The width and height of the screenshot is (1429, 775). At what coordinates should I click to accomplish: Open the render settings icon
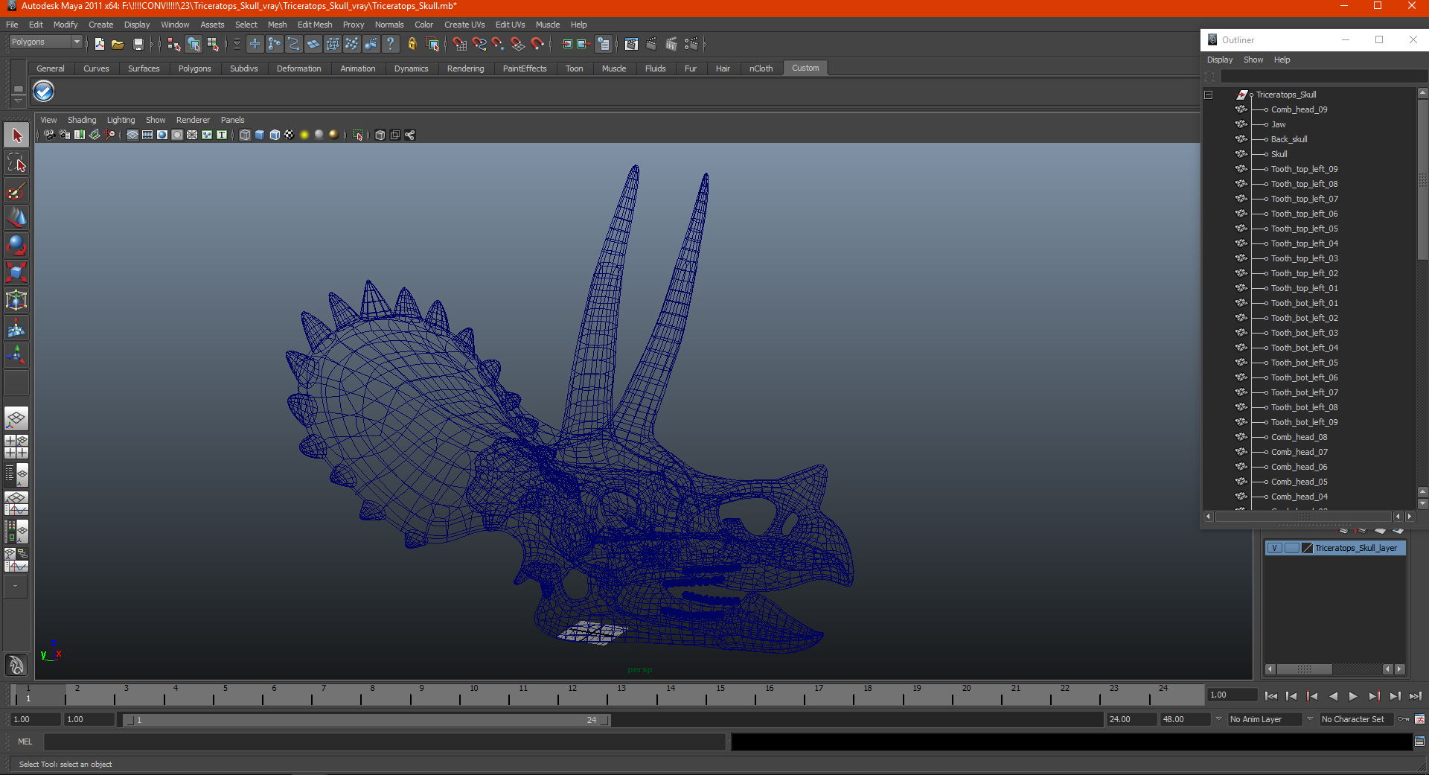[691, 44]
